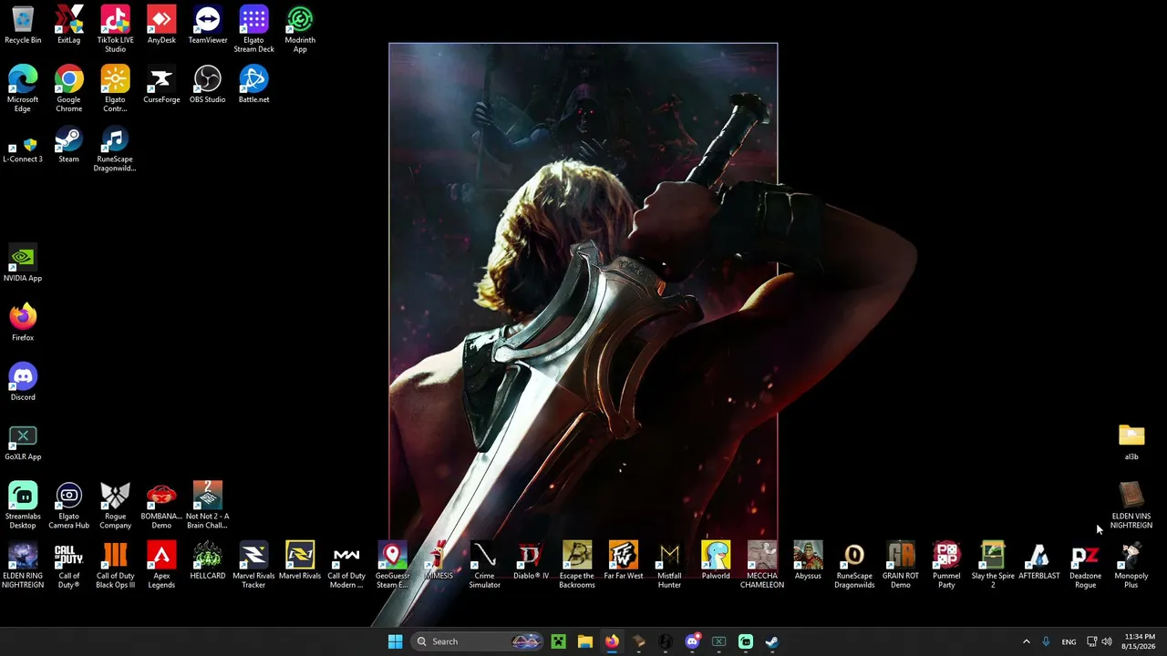Image resolution: width=1167 pixels, height=656 pixels.
Task: Select the ELDEN RING NIGHTREIGN game shortcut
Action: [23, 565]
